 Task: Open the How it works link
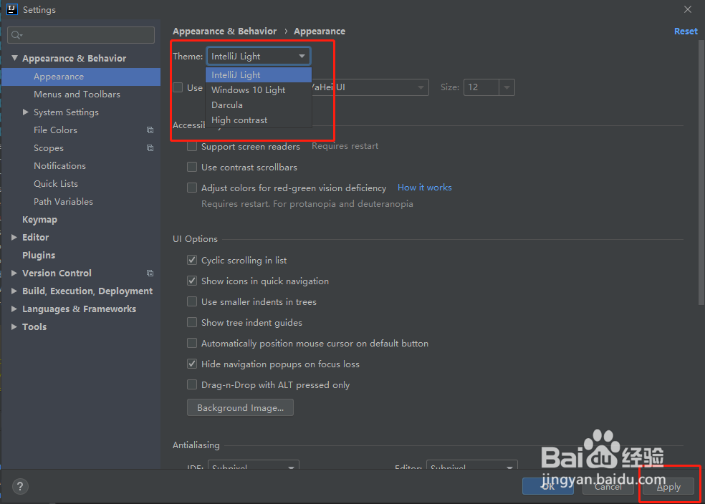click(x=424, y=188)
